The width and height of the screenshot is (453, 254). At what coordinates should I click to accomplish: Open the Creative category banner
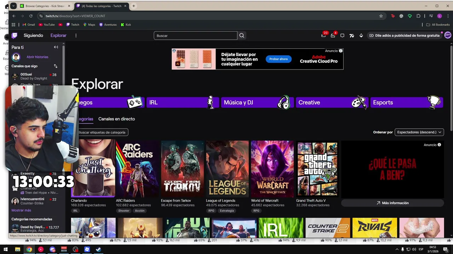tap(332, 102)
